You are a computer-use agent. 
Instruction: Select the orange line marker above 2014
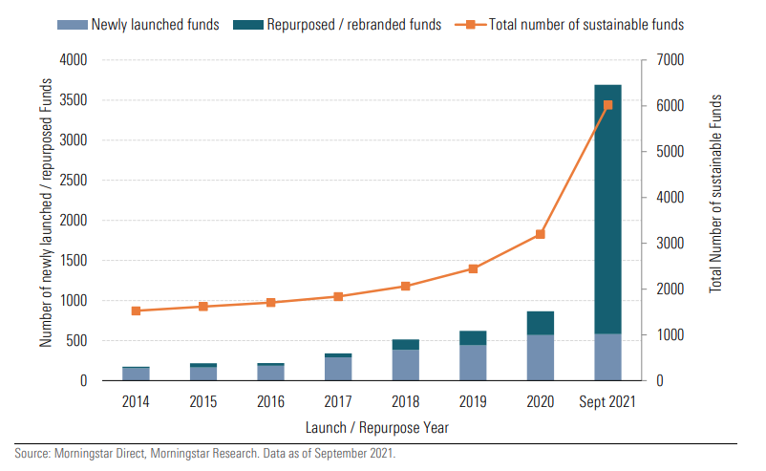tap(136, 310)
